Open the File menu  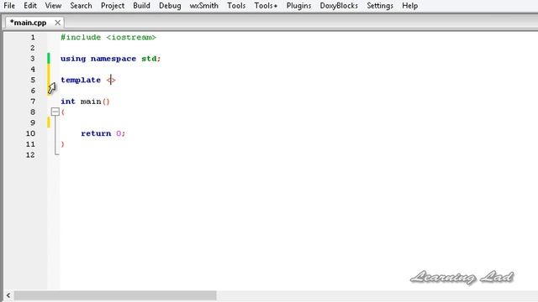[x=9, y=6]
